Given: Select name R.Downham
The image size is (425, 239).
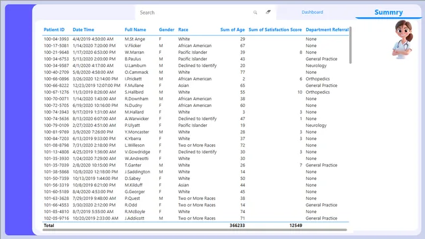Looking at the screenshot, I should click(x=136, y=99).
